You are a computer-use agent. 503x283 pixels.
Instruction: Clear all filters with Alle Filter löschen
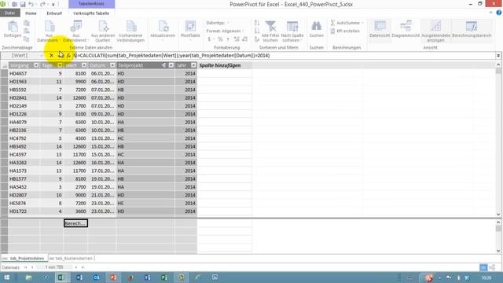(270, 31)
